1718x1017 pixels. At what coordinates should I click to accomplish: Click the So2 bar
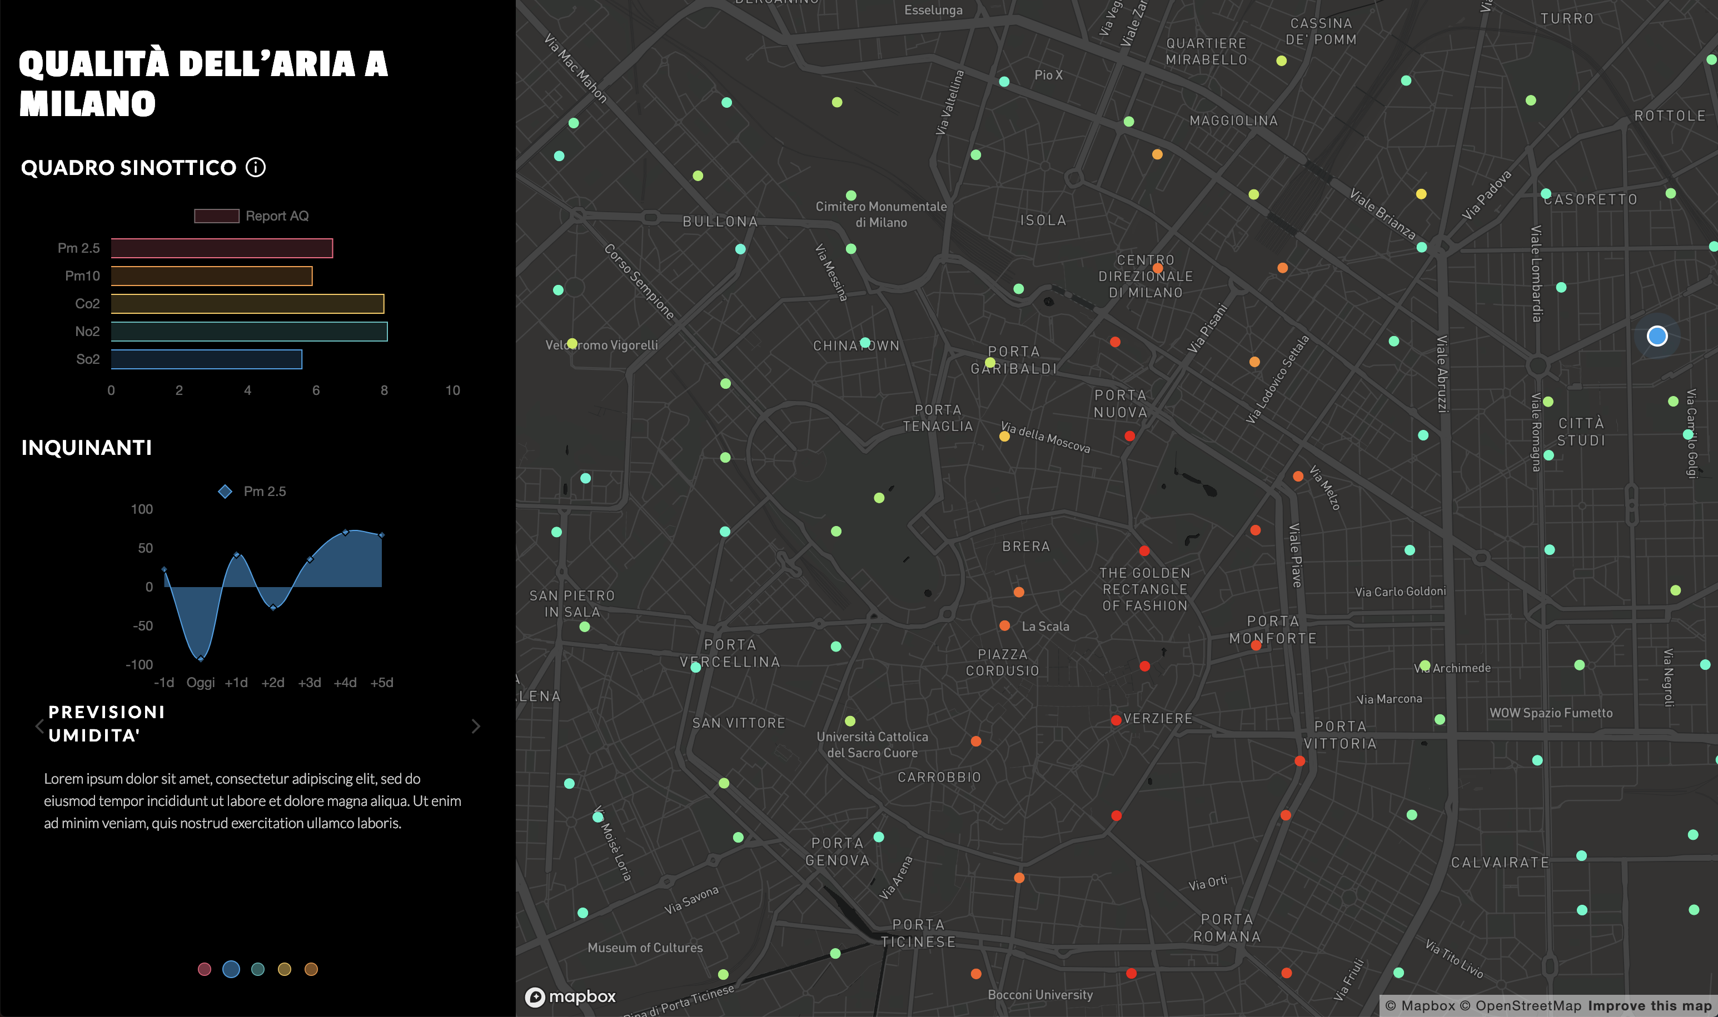point(206,359)
